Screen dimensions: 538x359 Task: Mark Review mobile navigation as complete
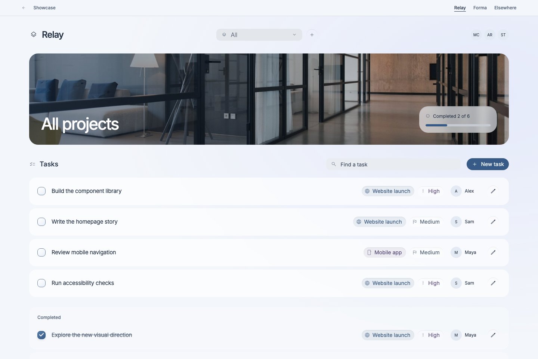[41, 252]
